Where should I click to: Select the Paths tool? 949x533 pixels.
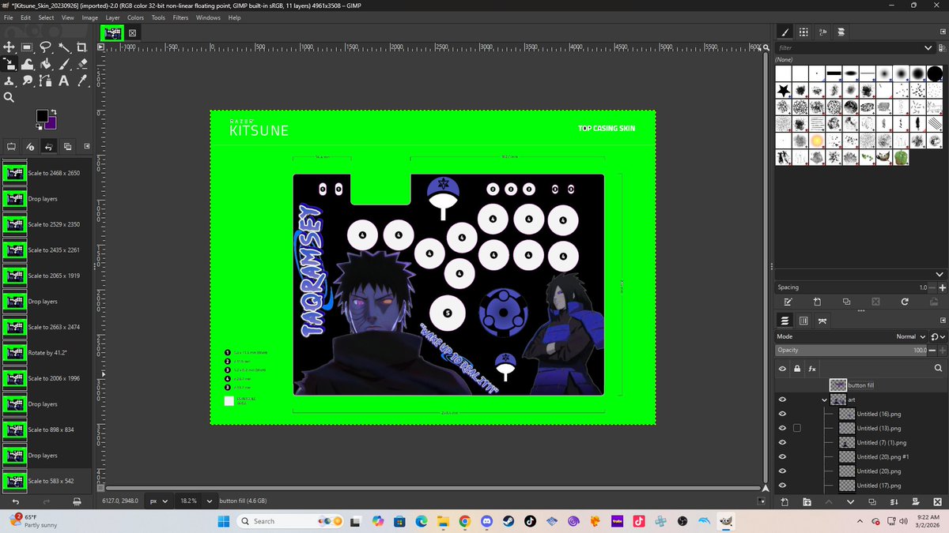(x=45, y=81)
